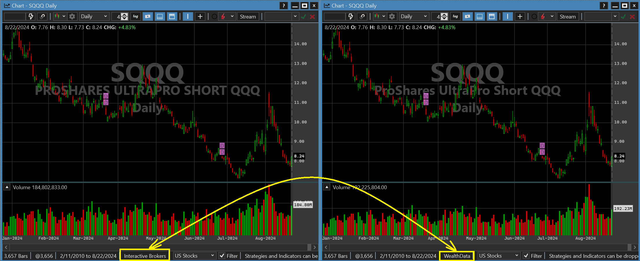Toggle crosshair cursor in left chart
Image resolution: width=640 pixels, height=261 pixels.
200,16
